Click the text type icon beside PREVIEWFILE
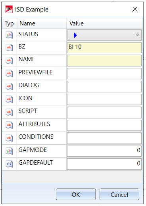Image resolution: width=146 pixels, height=206 pixels. [x=9, y=74]
